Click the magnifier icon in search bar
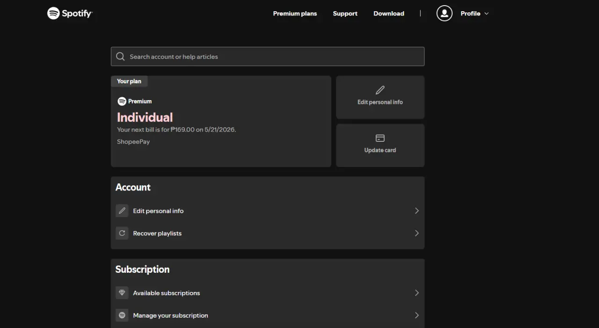This screenshot has height=328, width=599. [x=120, y=57]
